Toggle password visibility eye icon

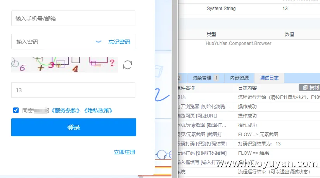tap(99, 42)
